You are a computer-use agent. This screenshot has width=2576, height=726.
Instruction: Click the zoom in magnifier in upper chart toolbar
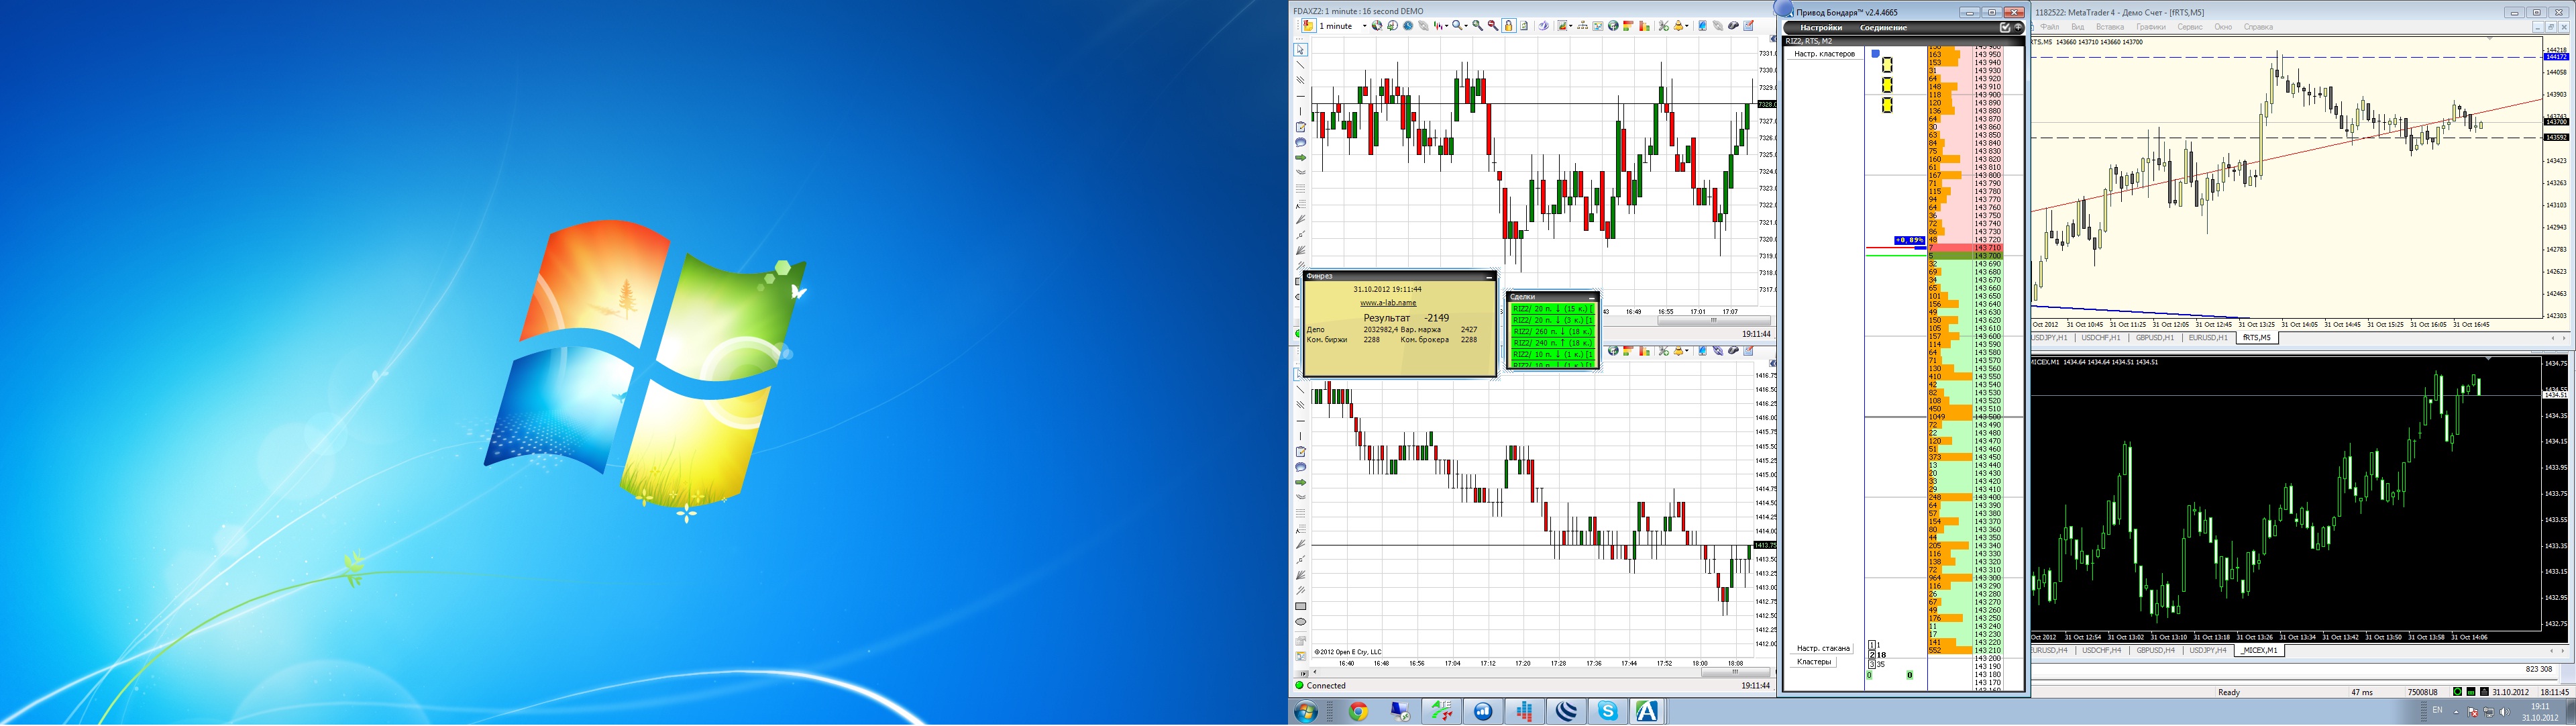coord(1478,26)
